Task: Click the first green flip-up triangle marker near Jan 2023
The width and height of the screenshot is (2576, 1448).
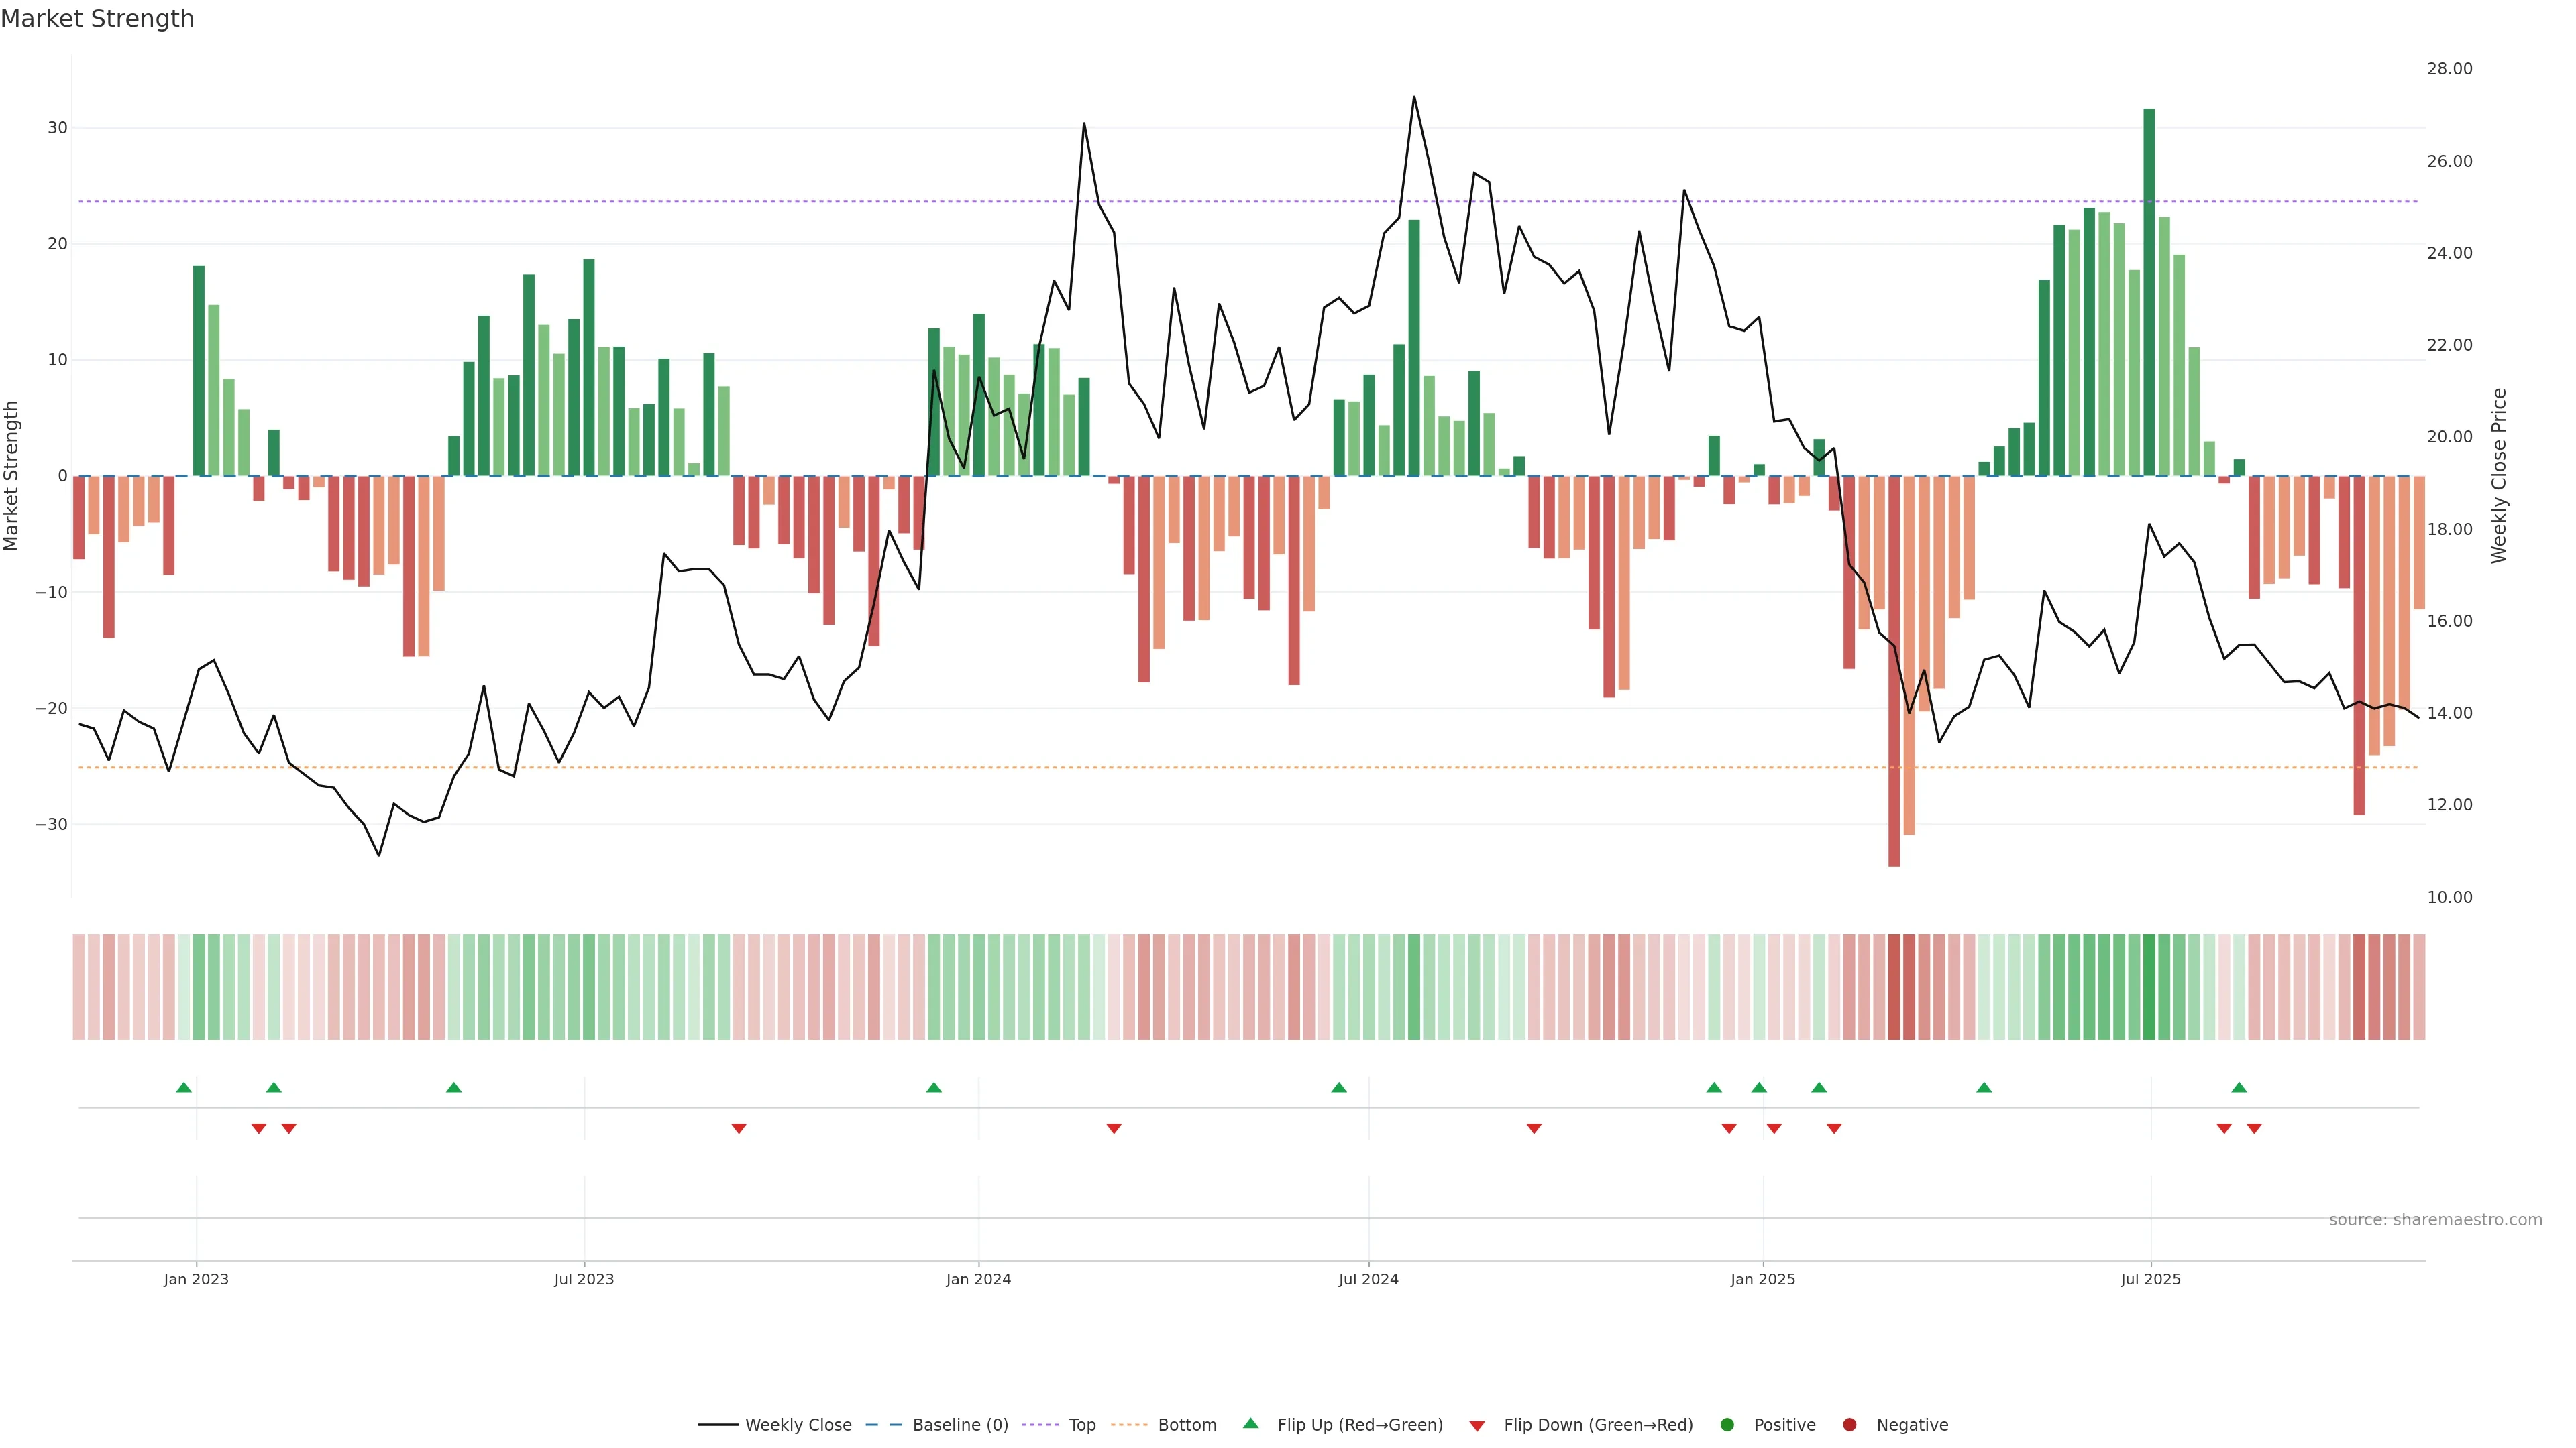Action: [x=184, y=1087]
